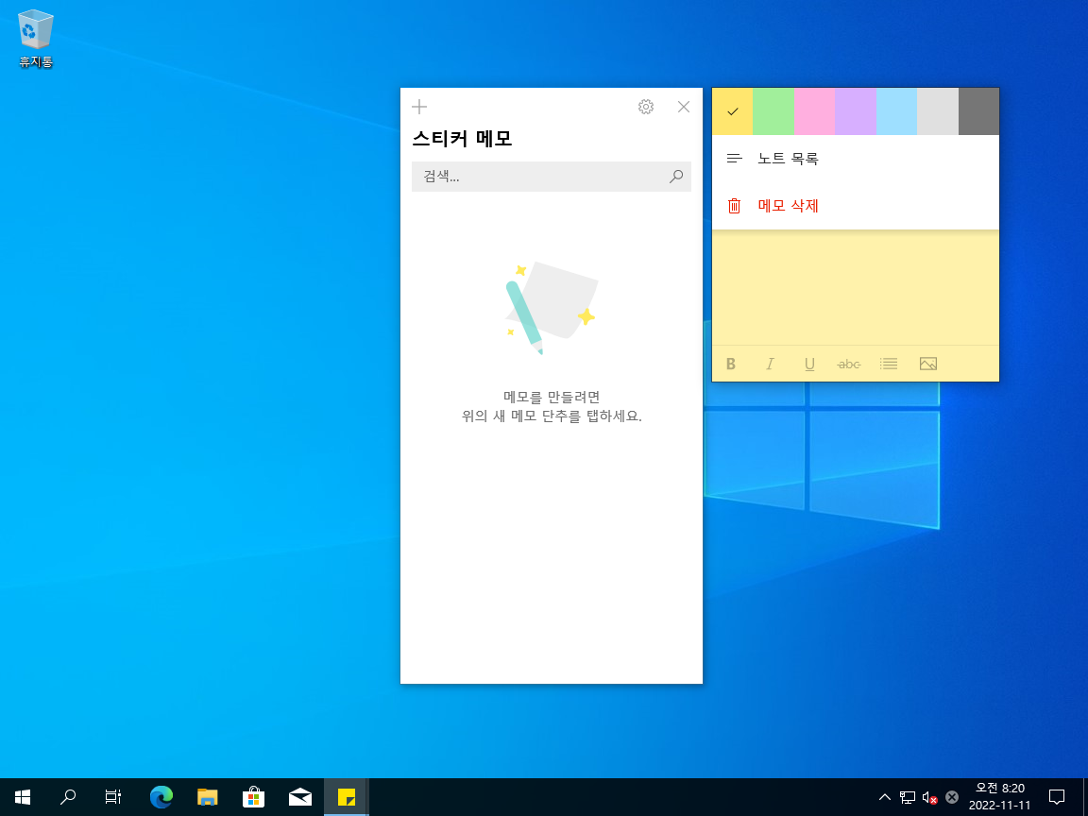Screen dimensions: 1088x816
Task: Open the Recycle Bin desktop icon
Action: [x=35, y=39]
